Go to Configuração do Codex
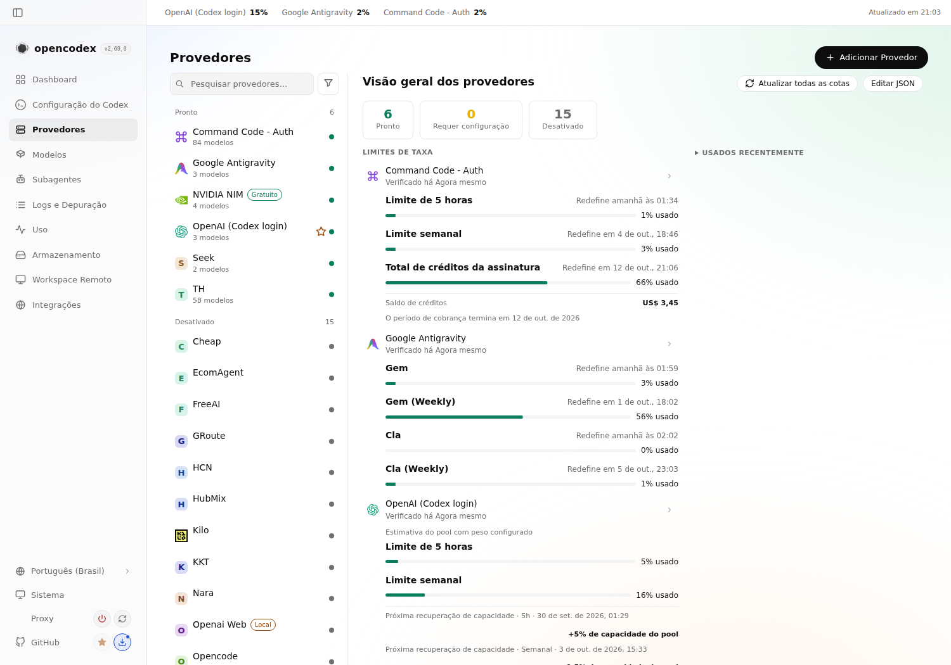The width and height of the screenshot is (951, 665). [x=73, y=105]
